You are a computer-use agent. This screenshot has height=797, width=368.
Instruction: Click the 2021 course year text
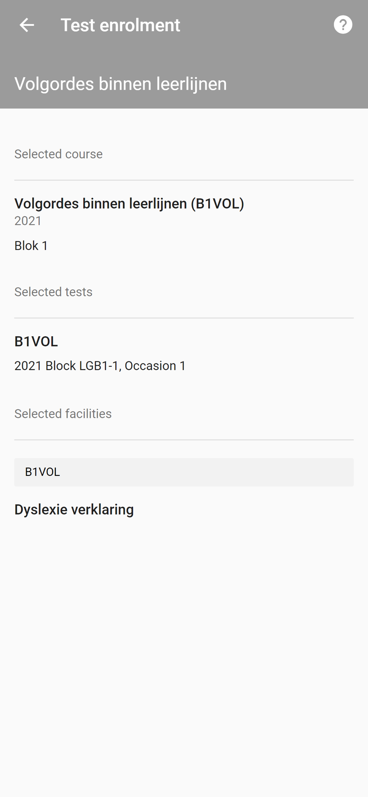coord(28,221)
